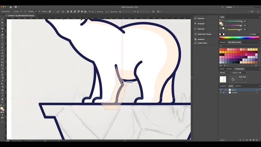
Task: Click target circle of Layer 1
Action: (257, 90)
